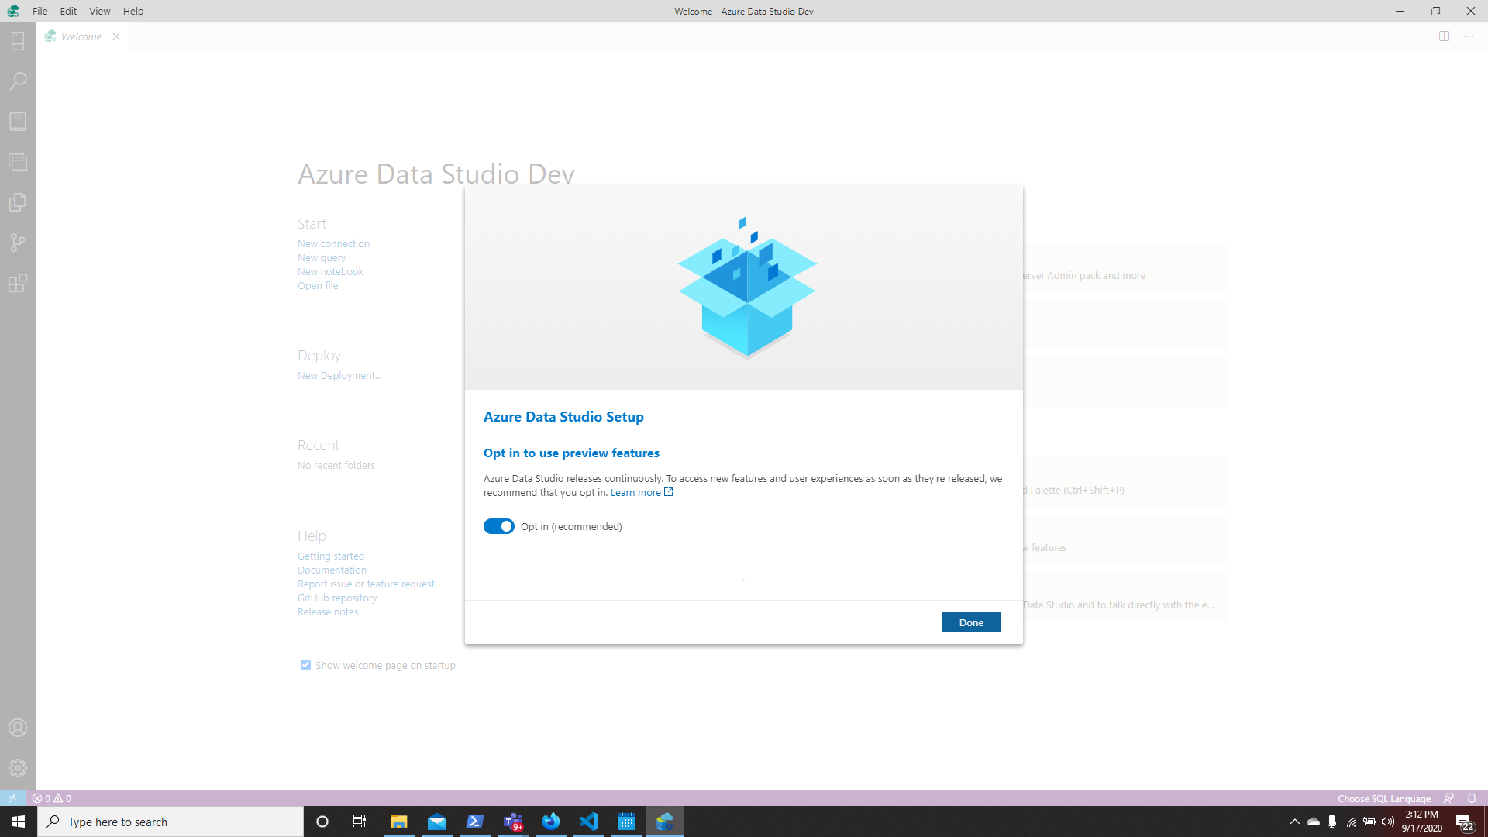Open errors and warnings count in status bar
The width and height of the screenshot is (1488, 837).
(52, 798)
